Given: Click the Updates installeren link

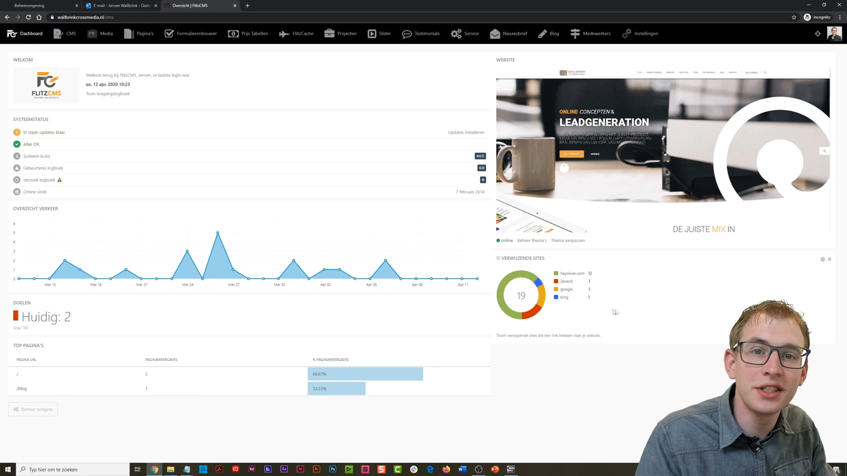Looking at the screenshot, I should click(466, 132).
